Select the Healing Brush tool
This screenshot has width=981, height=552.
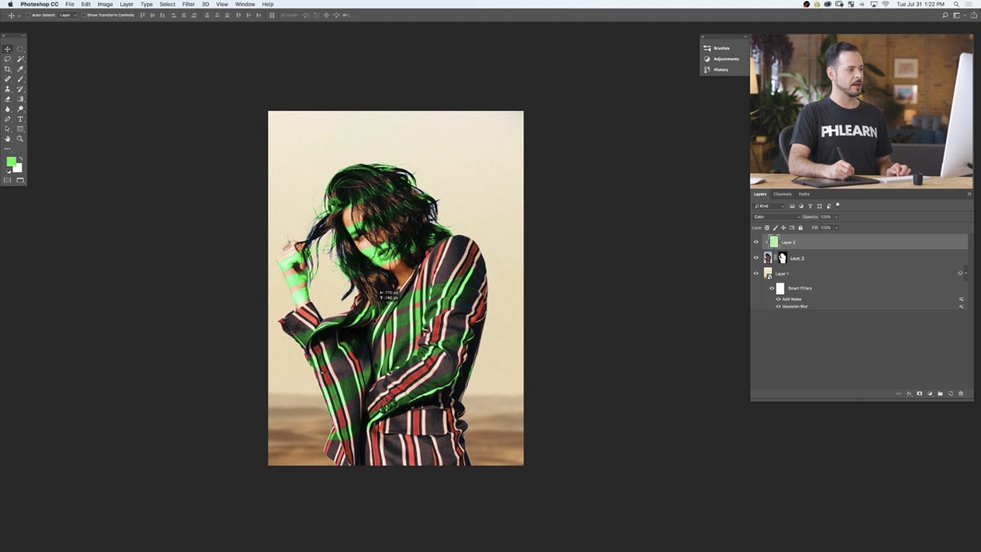coord(7,78)
